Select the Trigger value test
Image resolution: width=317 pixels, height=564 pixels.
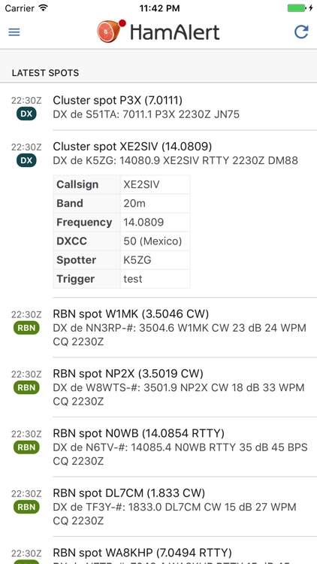point(155,279)
